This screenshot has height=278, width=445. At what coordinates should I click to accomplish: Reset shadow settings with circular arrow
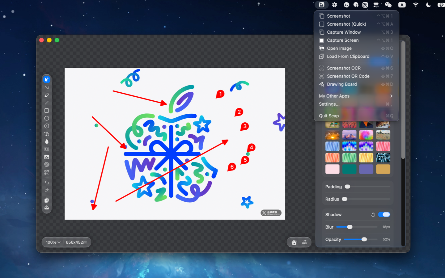click(373, 214)
